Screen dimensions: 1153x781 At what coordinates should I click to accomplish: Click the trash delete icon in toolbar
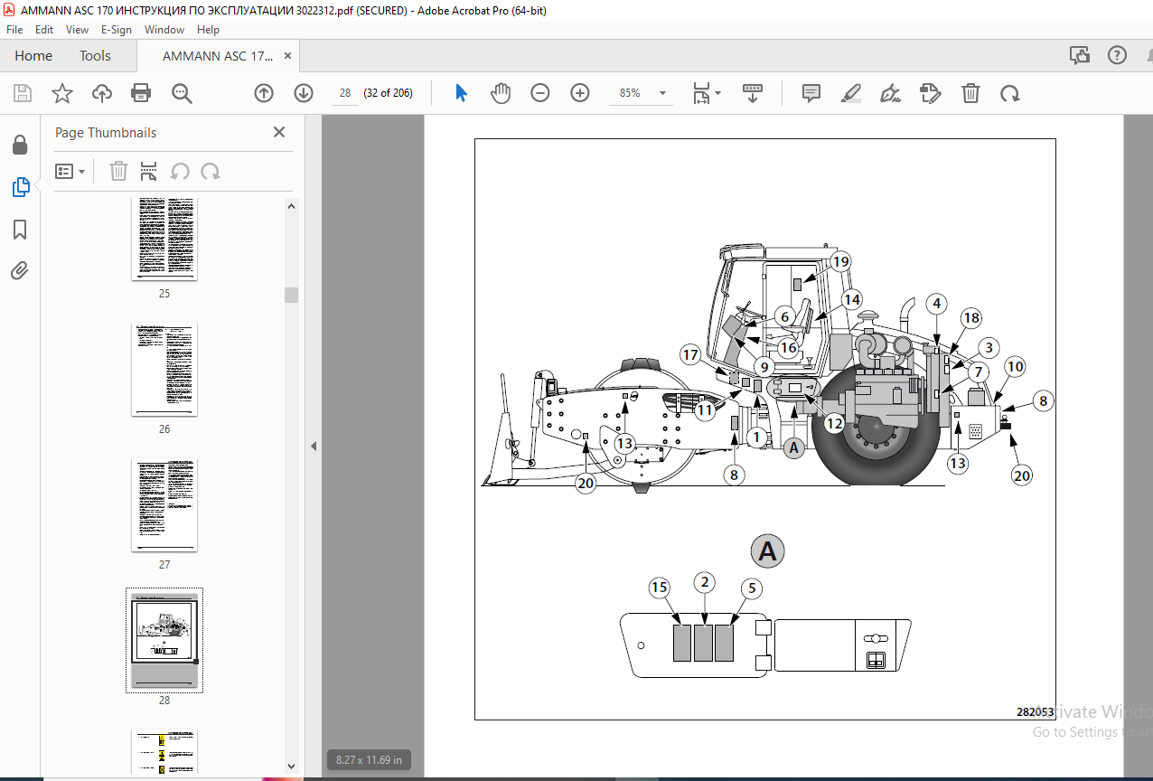(970, 93)
